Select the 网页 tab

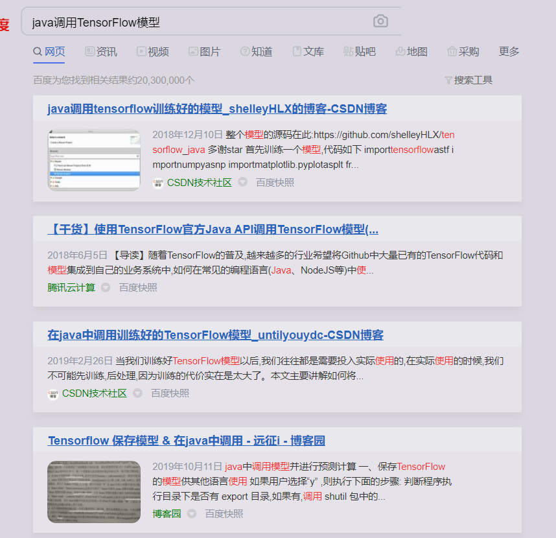pyautogui.click(x=49, y=52)
